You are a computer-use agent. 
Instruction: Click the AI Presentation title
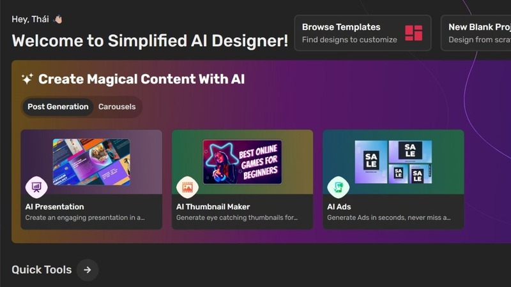(x=55, y=207)
